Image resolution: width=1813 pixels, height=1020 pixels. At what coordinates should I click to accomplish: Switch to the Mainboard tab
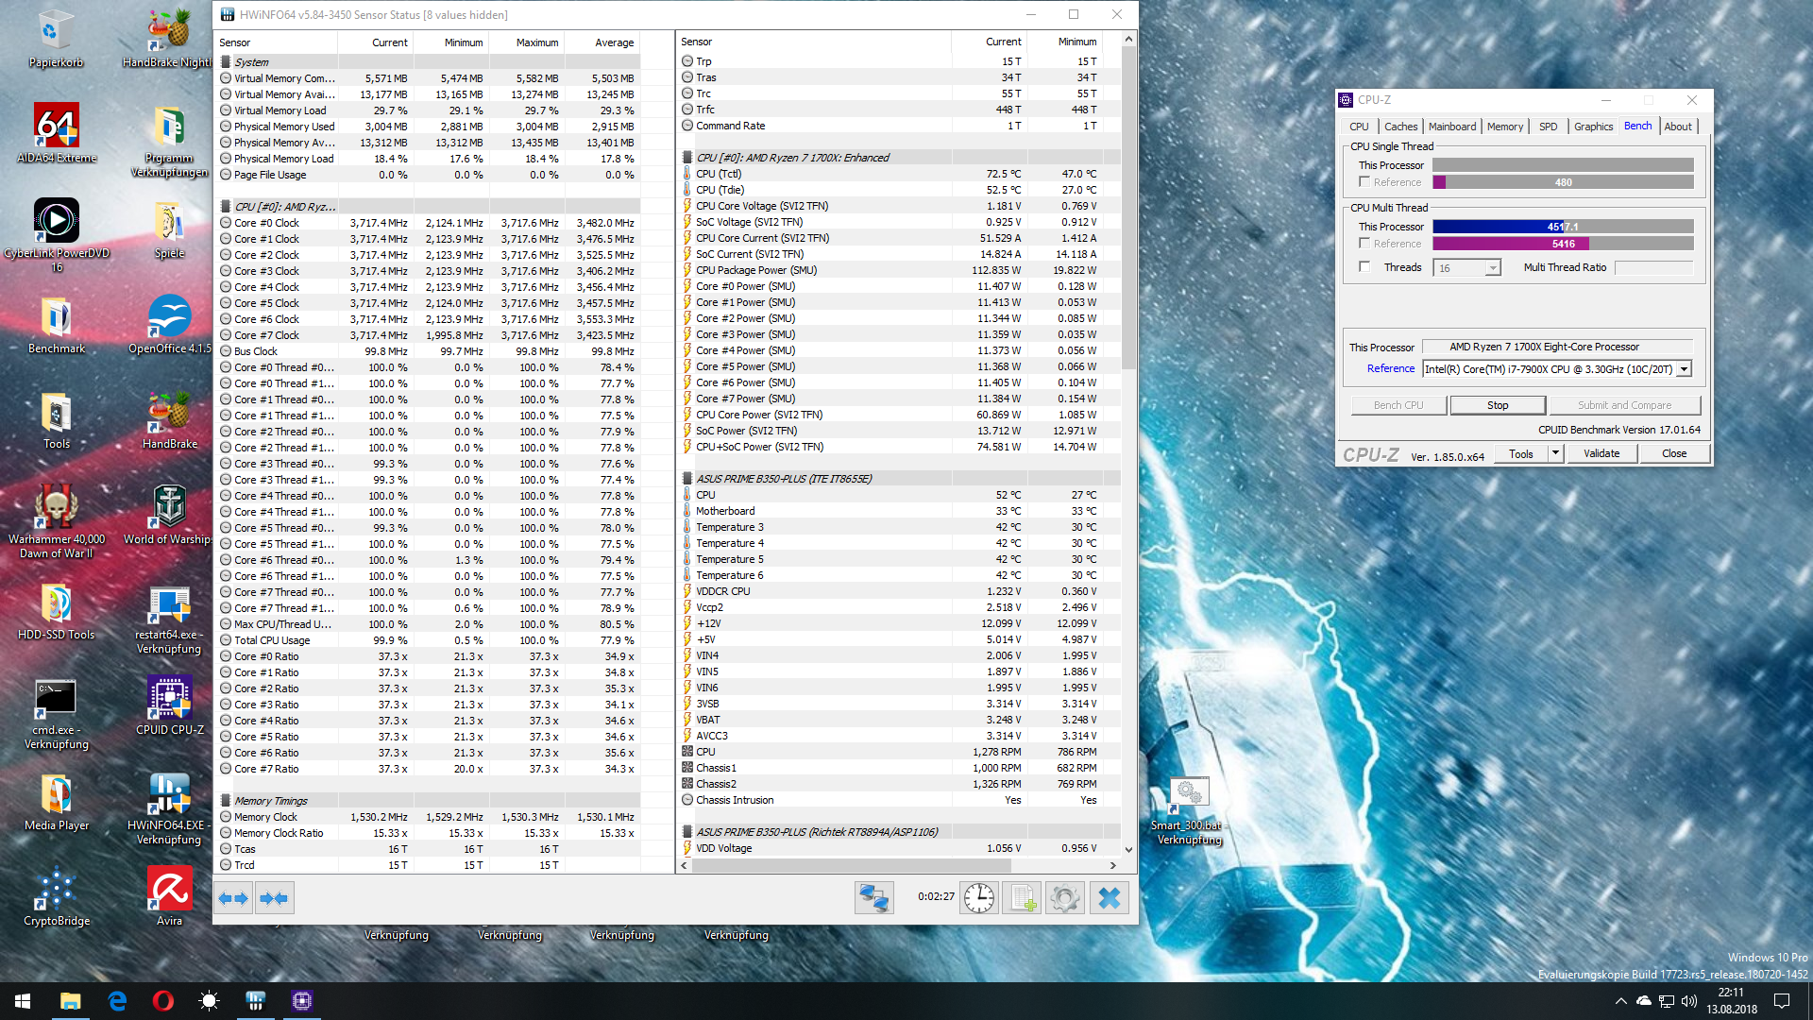tap(1451, 127)
